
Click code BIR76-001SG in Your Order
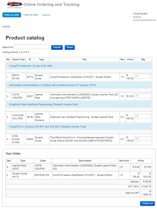(x=42, y=175)
